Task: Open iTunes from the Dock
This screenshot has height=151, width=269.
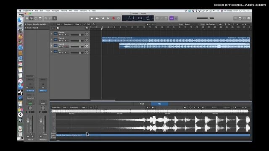Action: (x=21, y=81)
